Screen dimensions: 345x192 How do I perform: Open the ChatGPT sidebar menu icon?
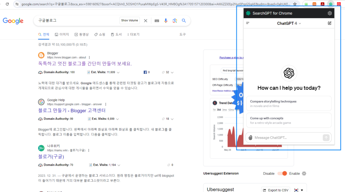[x=248, y=23]
